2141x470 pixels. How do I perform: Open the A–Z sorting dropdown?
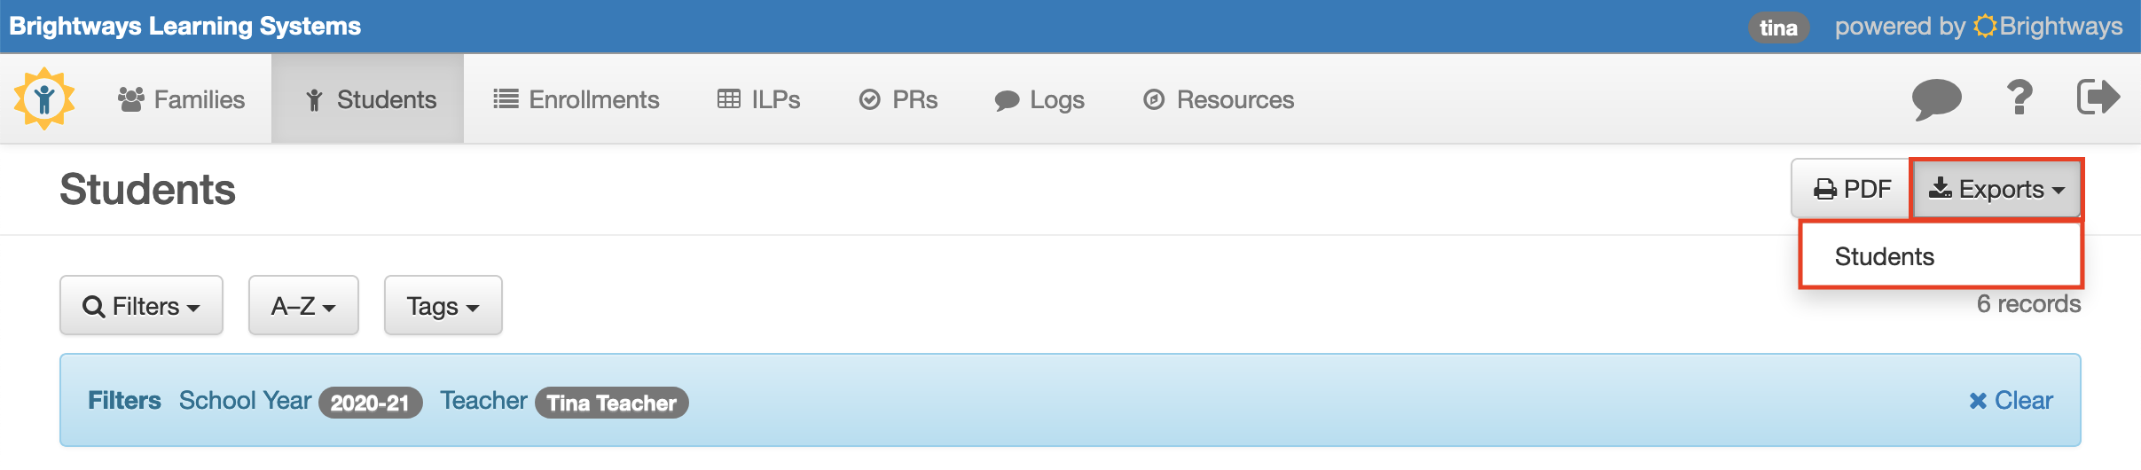[x=303, y=306]
